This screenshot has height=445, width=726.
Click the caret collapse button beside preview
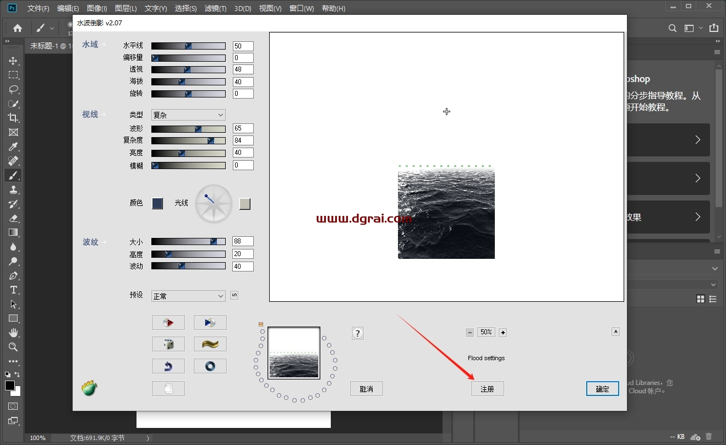[x=616, y=332]
